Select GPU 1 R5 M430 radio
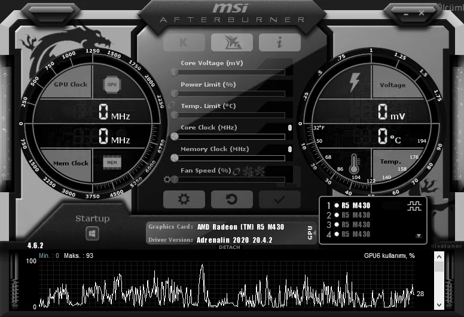This screenshot has height=317, width=464. click(x=337, y=205)
